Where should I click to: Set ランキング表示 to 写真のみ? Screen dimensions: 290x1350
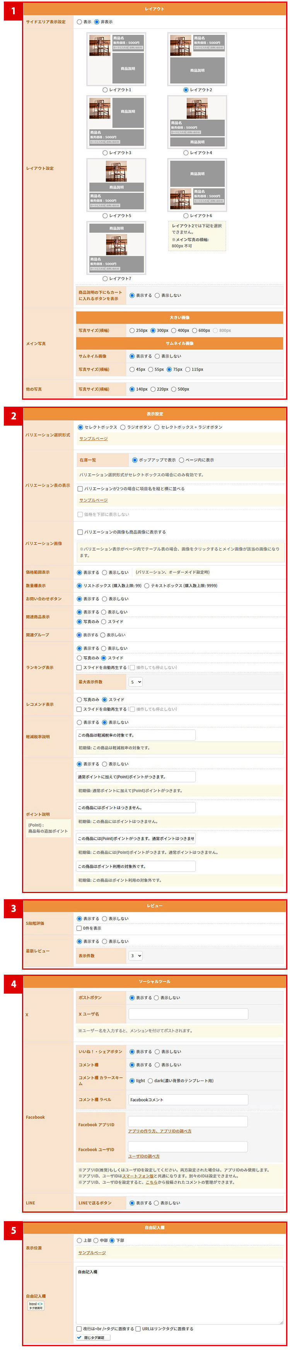[x=80, y=658]
